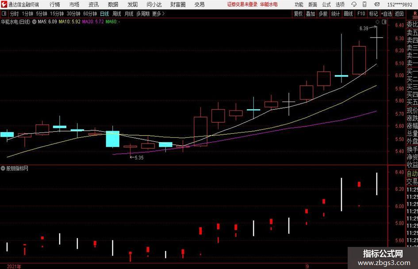
Task: Switch to 分时 chart
Action: tap(14, 14)
